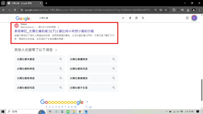Screen dimensions: 203x114
Task: Click the vocus.cc URL breadcrumb
Action: [38, 27]
